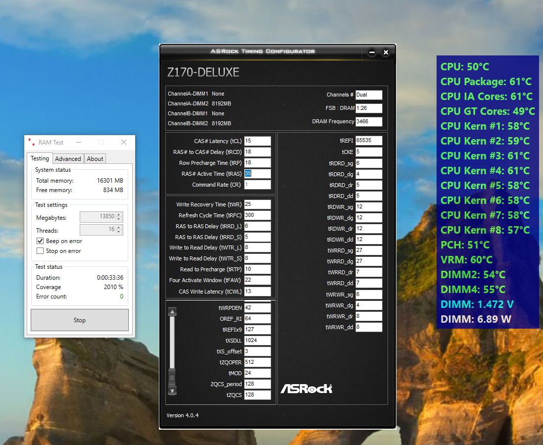Toggle the Beep on error checkbox

40,241
